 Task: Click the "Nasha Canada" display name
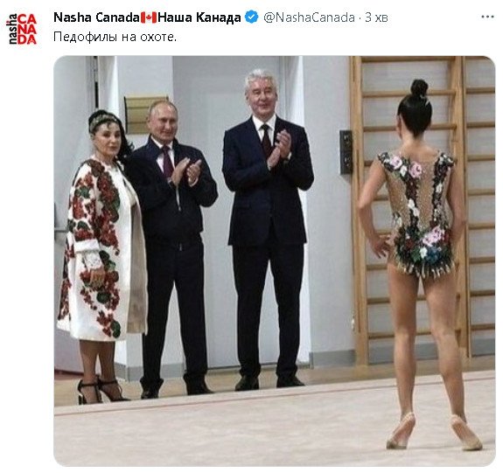pyautogui.click(x=96, y=17)
